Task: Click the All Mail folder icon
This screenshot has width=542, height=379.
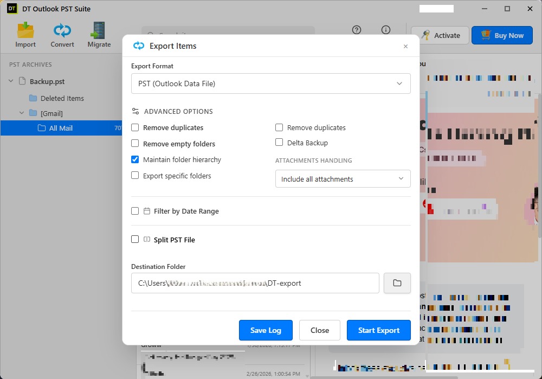Action: pos(42,128)
